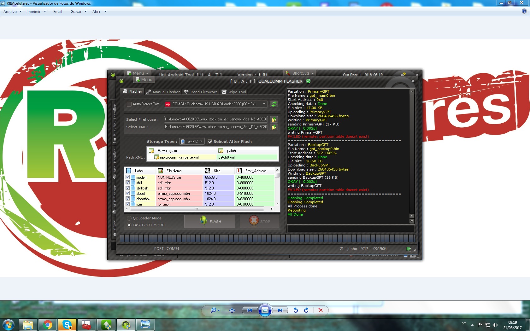The width and height of the screenshot is (530, 331).
Task: Click the Start_Address column header
Action: [x=255, y=171]
